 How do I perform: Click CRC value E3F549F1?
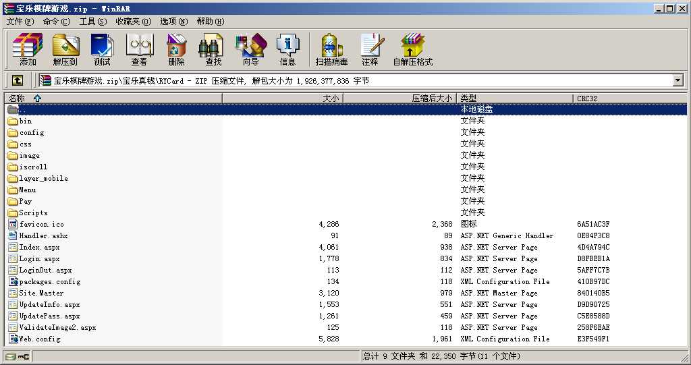tap(593, 339)
